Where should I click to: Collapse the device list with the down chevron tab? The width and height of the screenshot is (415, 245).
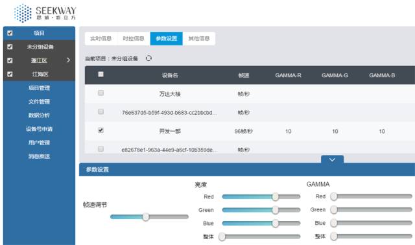pos(332,159)
